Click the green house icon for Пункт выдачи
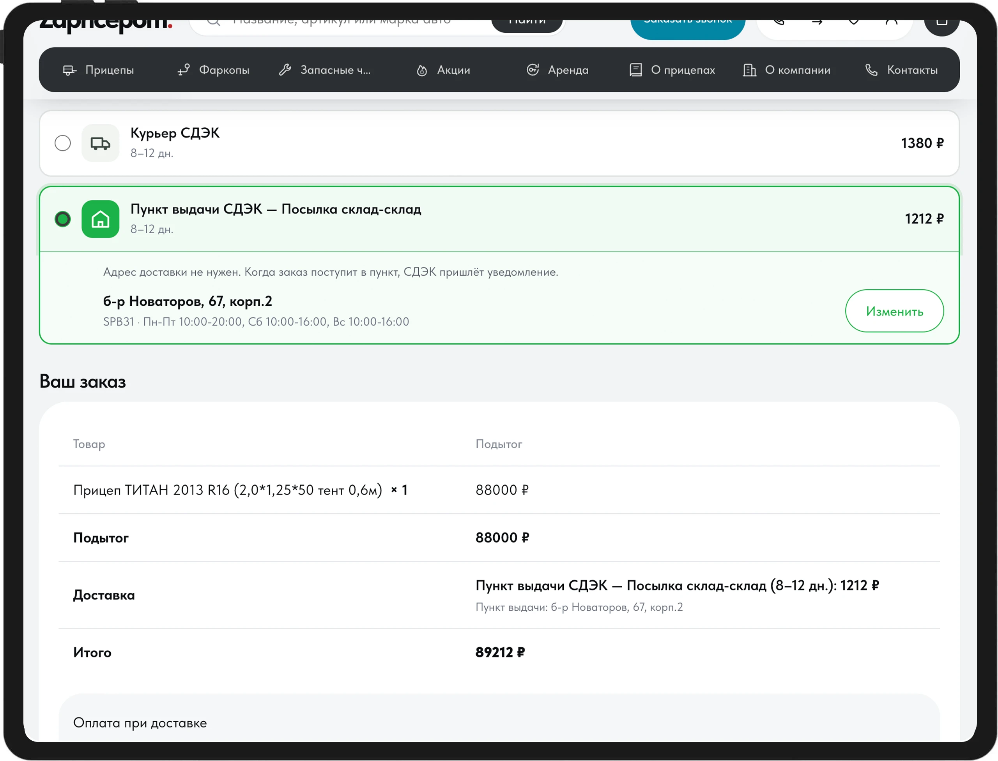This screenshot has width=998, height=761. coord(100,219)
